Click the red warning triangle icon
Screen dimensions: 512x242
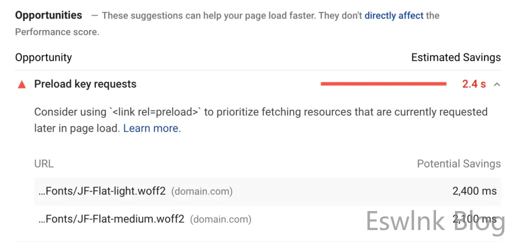pos(21,85)
